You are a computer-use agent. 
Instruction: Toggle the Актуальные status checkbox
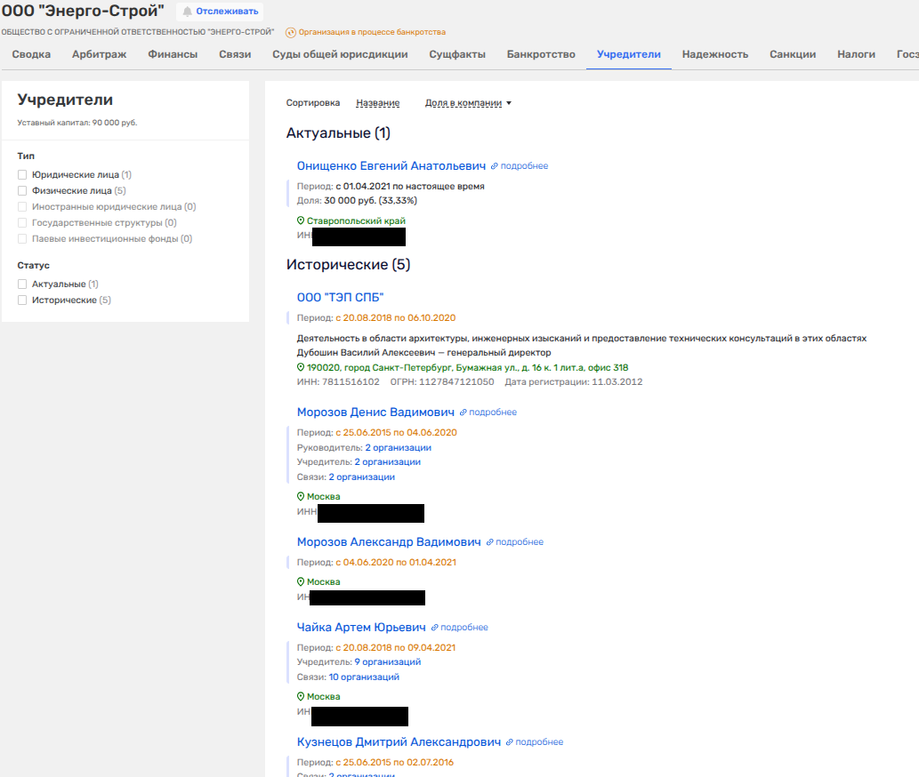click(x=22, y=284)
